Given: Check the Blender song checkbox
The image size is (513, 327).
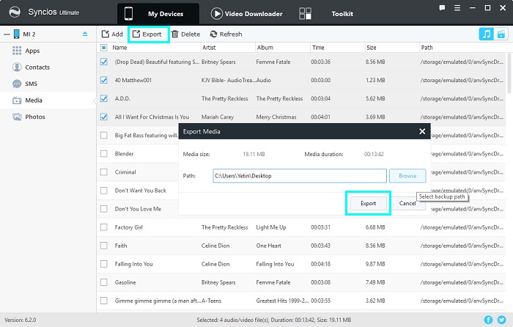Looking at the screenshot, I should [x=104, y=153].
